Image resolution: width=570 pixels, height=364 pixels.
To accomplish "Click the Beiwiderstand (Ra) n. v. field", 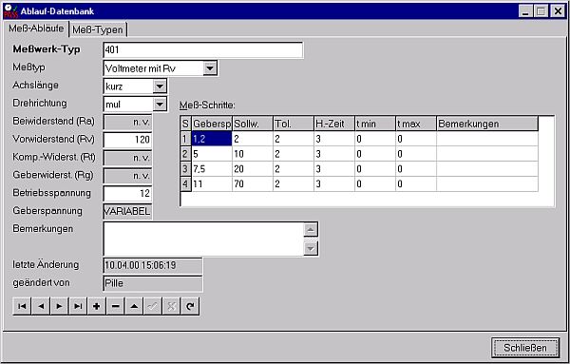I will tap(127, 122).
